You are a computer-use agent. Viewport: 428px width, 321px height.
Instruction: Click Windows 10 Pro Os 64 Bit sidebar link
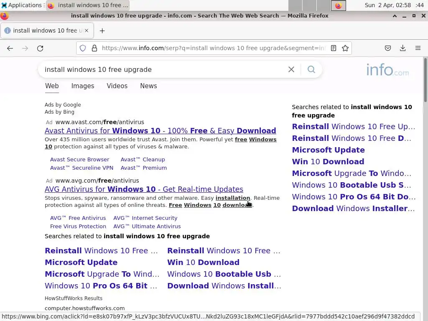tap(354, 197)
